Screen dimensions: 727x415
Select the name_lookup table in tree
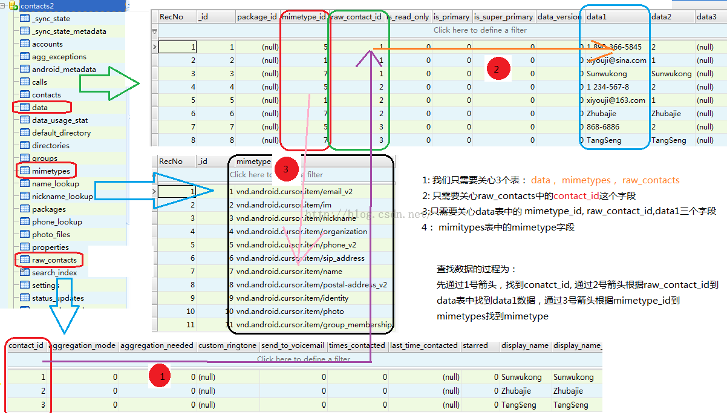(x=55, y=184)
